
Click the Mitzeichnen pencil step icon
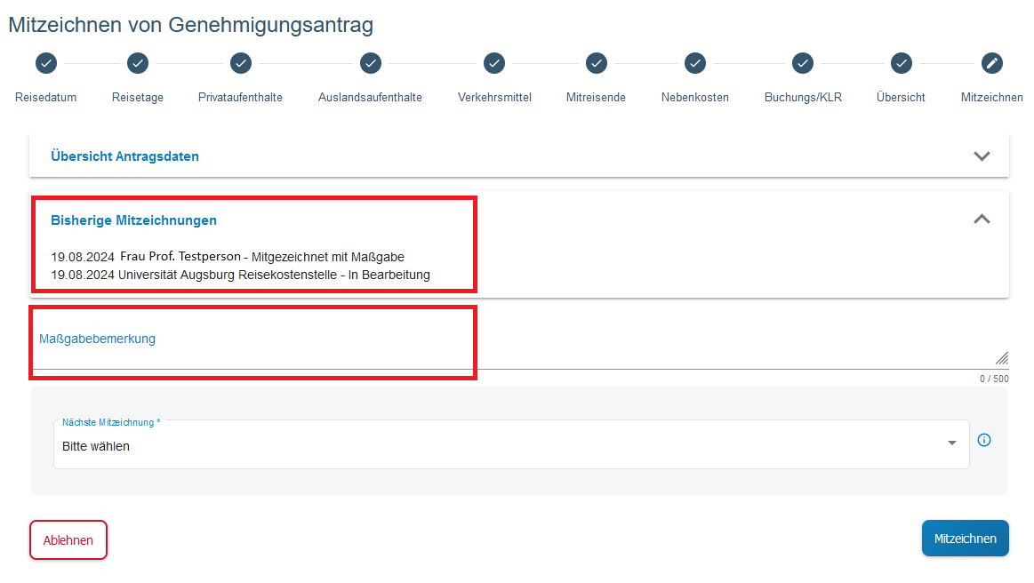click(992, 63)
